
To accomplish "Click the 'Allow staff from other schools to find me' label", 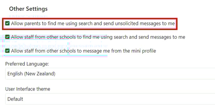I will (x=98, y=37).
